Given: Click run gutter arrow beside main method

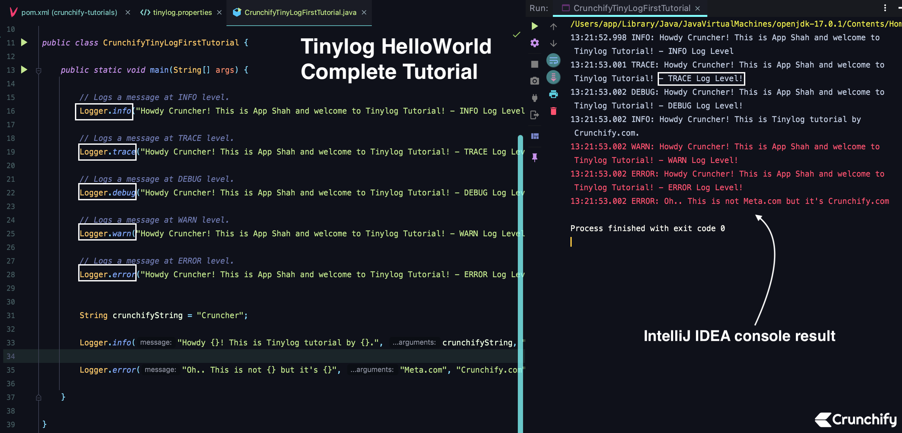Looking at the screenshot, I should pos(24,70).
